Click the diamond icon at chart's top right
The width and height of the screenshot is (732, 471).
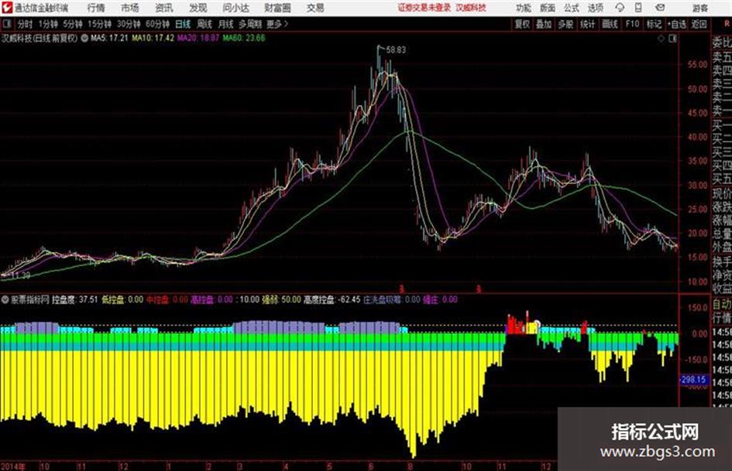pyautogui.click(x=661, y=39)
